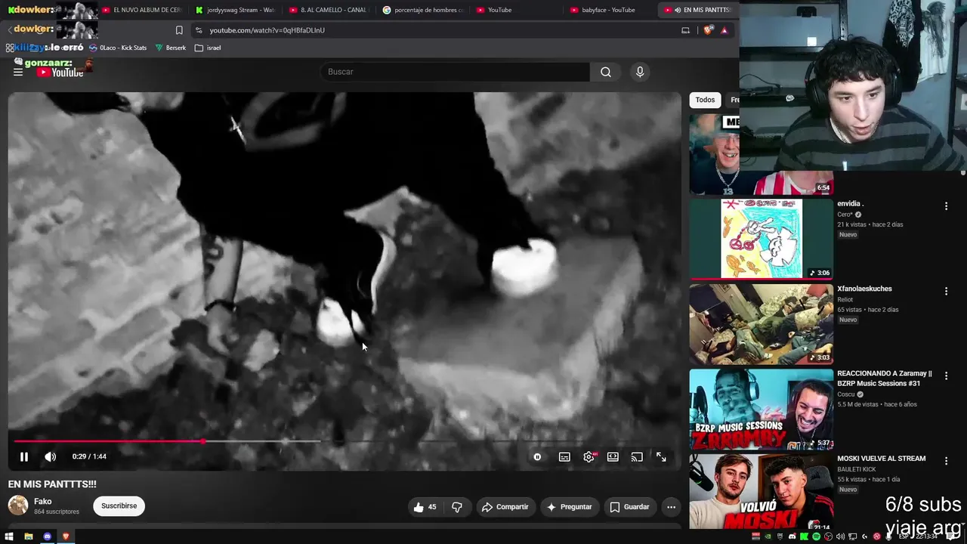
Task: Toggle subtitles in the video player
Action: point(564,456)
